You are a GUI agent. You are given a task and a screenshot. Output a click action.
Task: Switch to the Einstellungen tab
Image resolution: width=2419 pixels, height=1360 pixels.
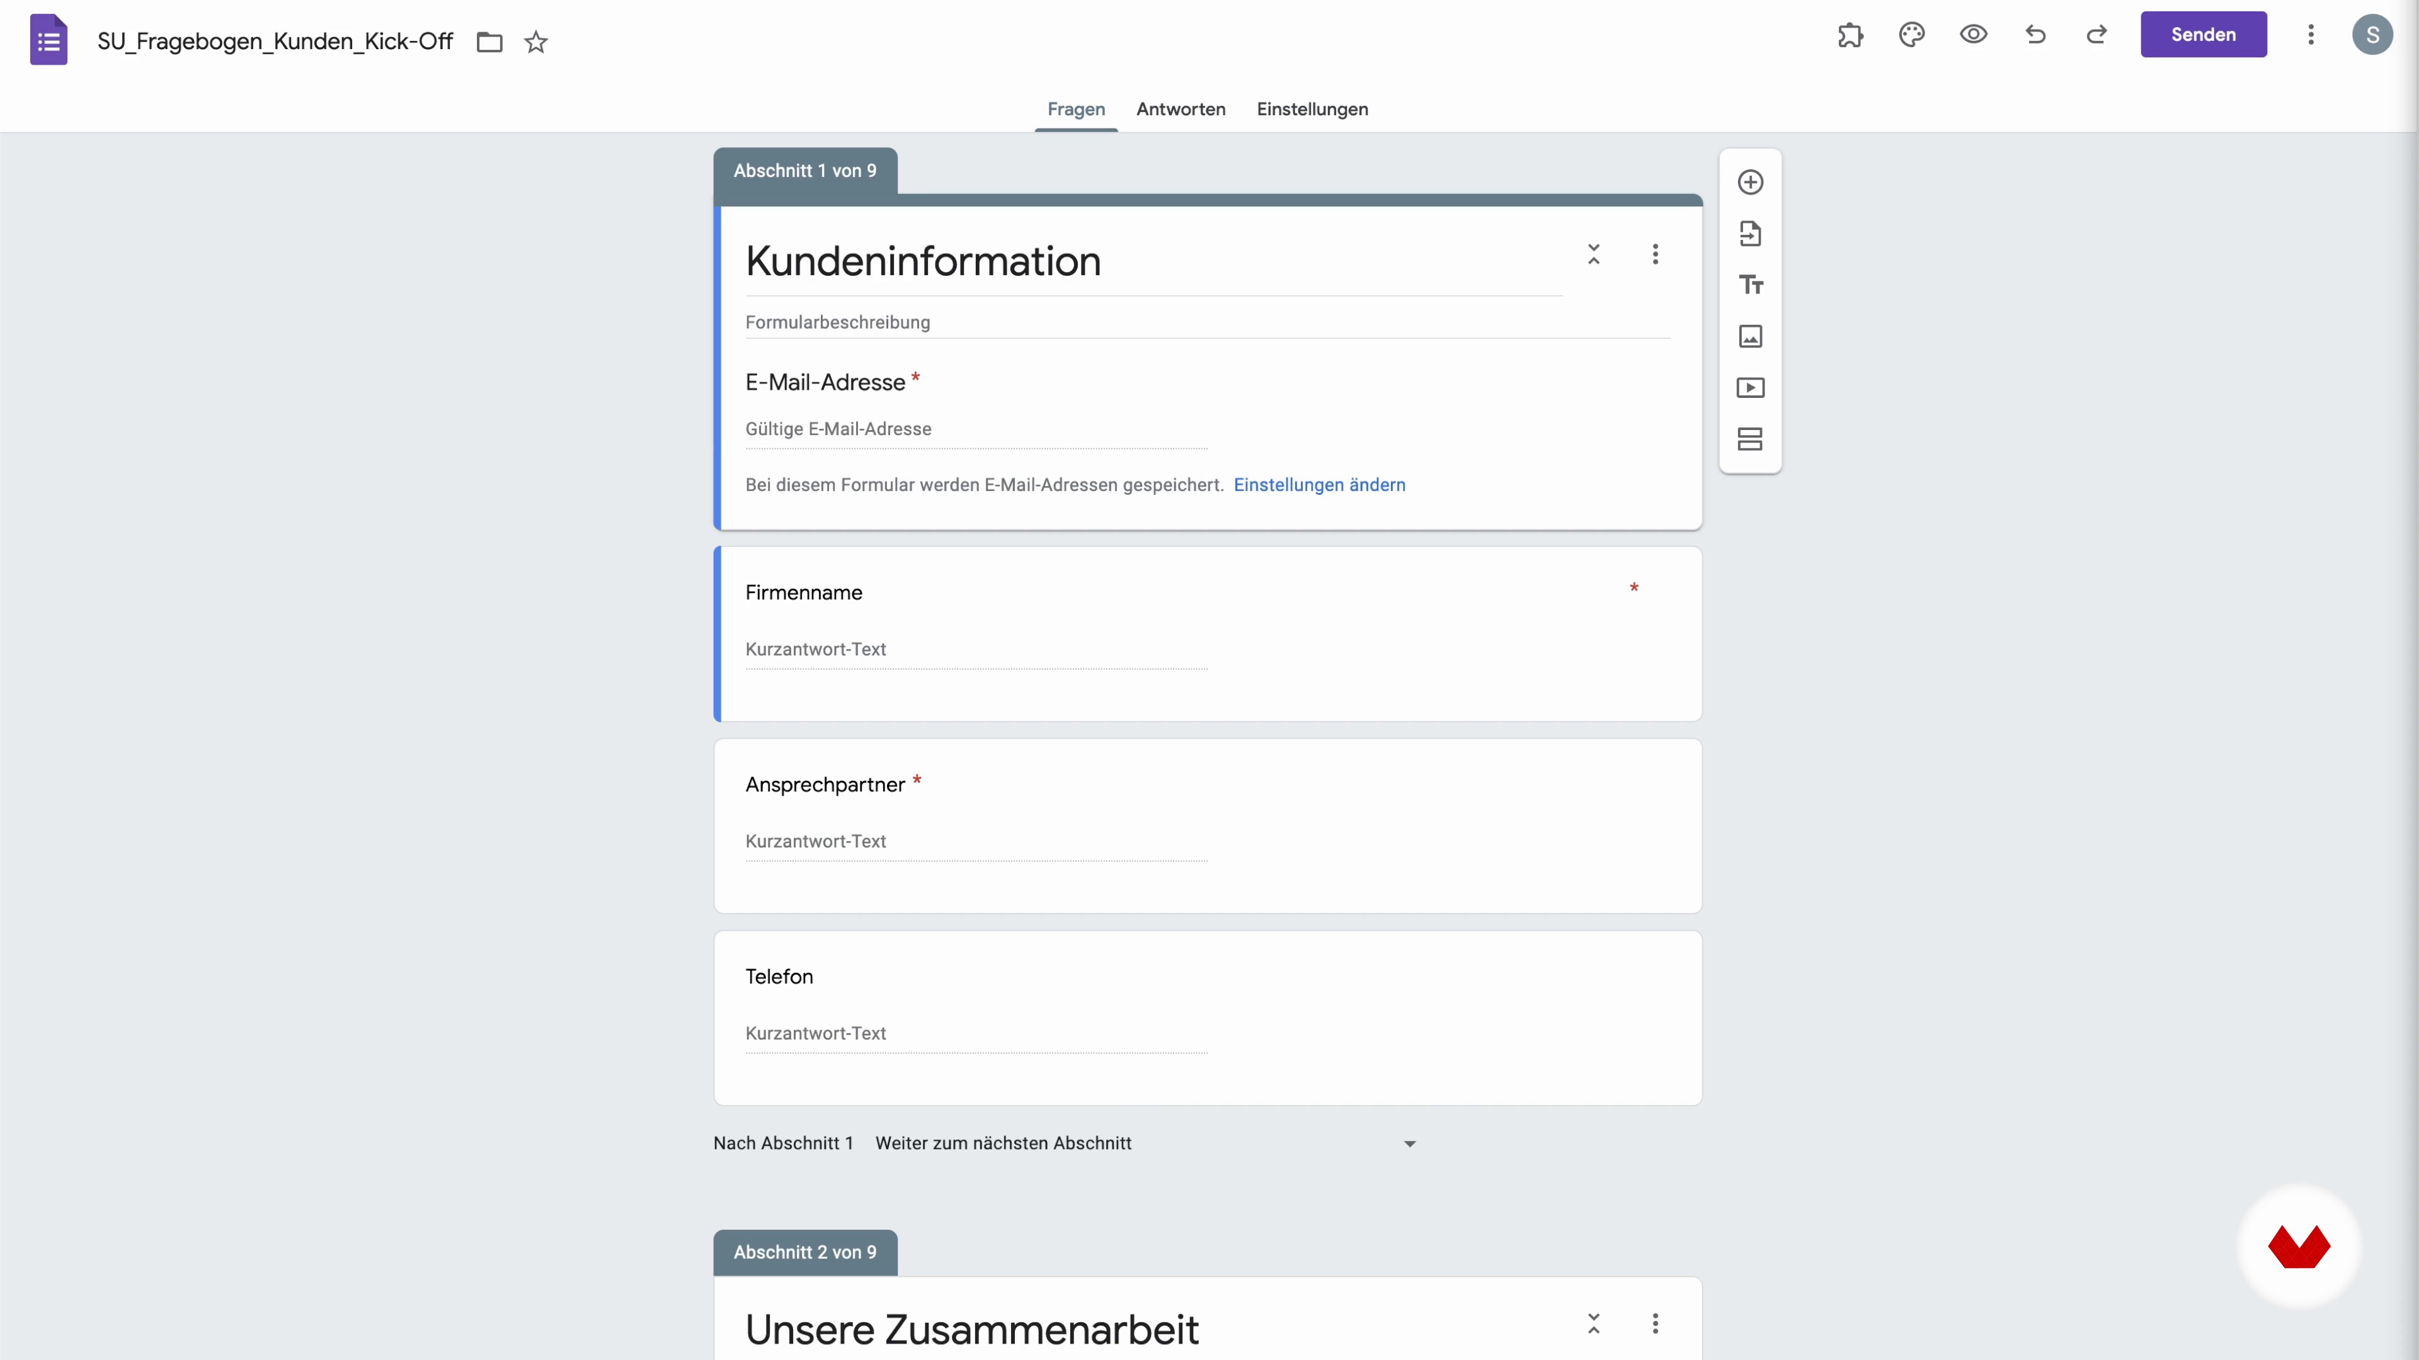(1312, 109)
